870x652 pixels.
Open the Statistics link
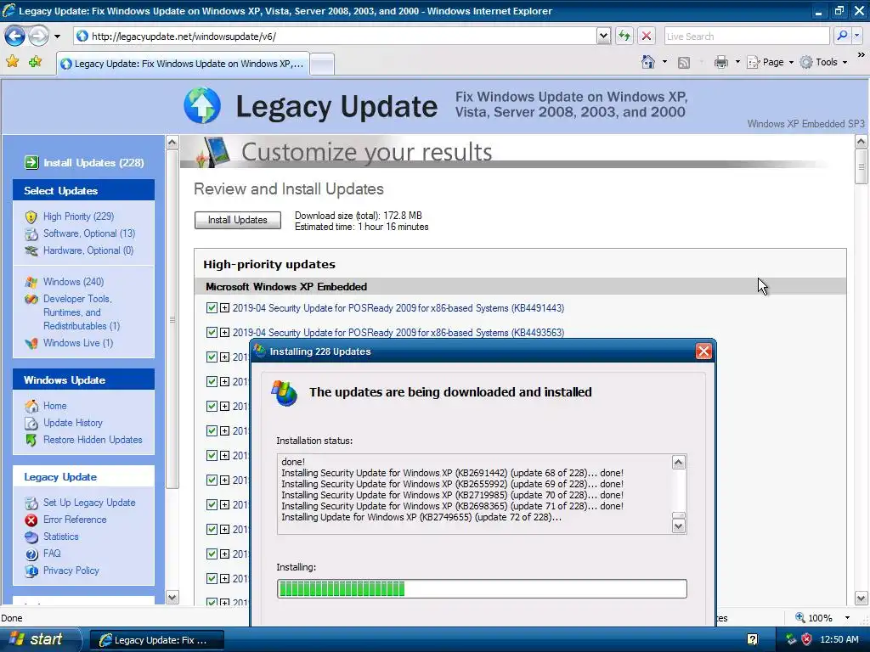[60, 537]
